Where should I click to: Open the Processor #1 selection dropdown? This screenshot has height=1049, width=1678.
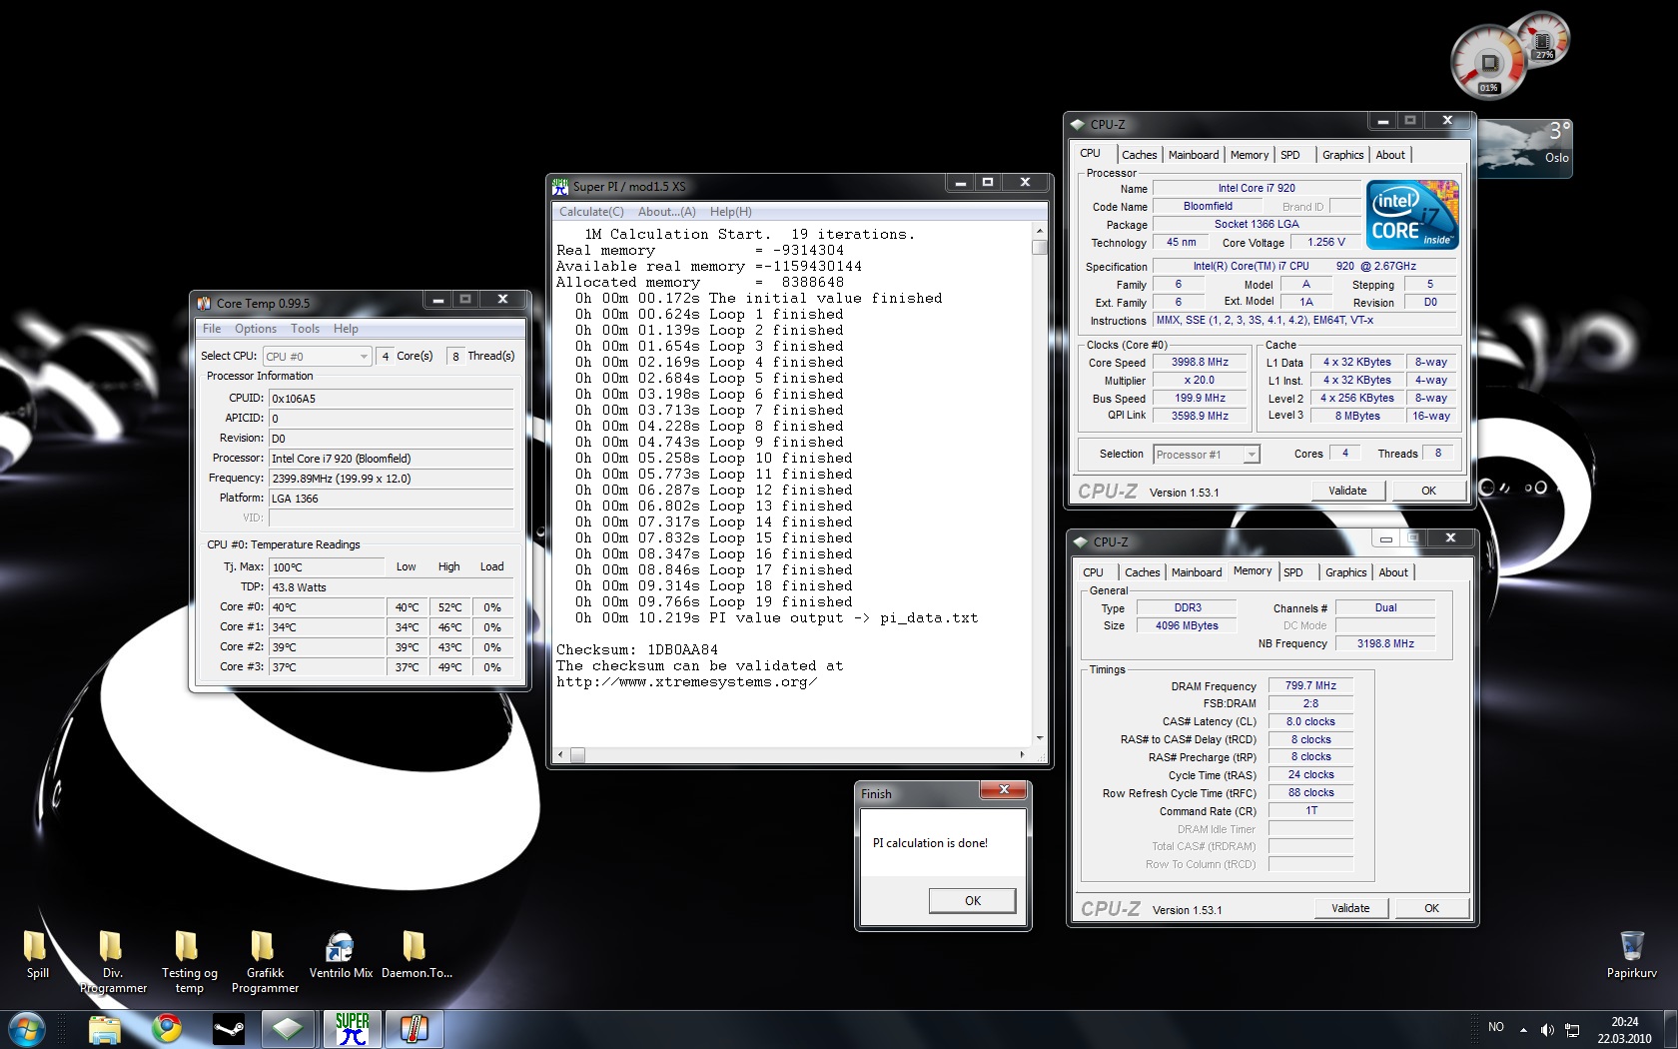coord(1206,455)
